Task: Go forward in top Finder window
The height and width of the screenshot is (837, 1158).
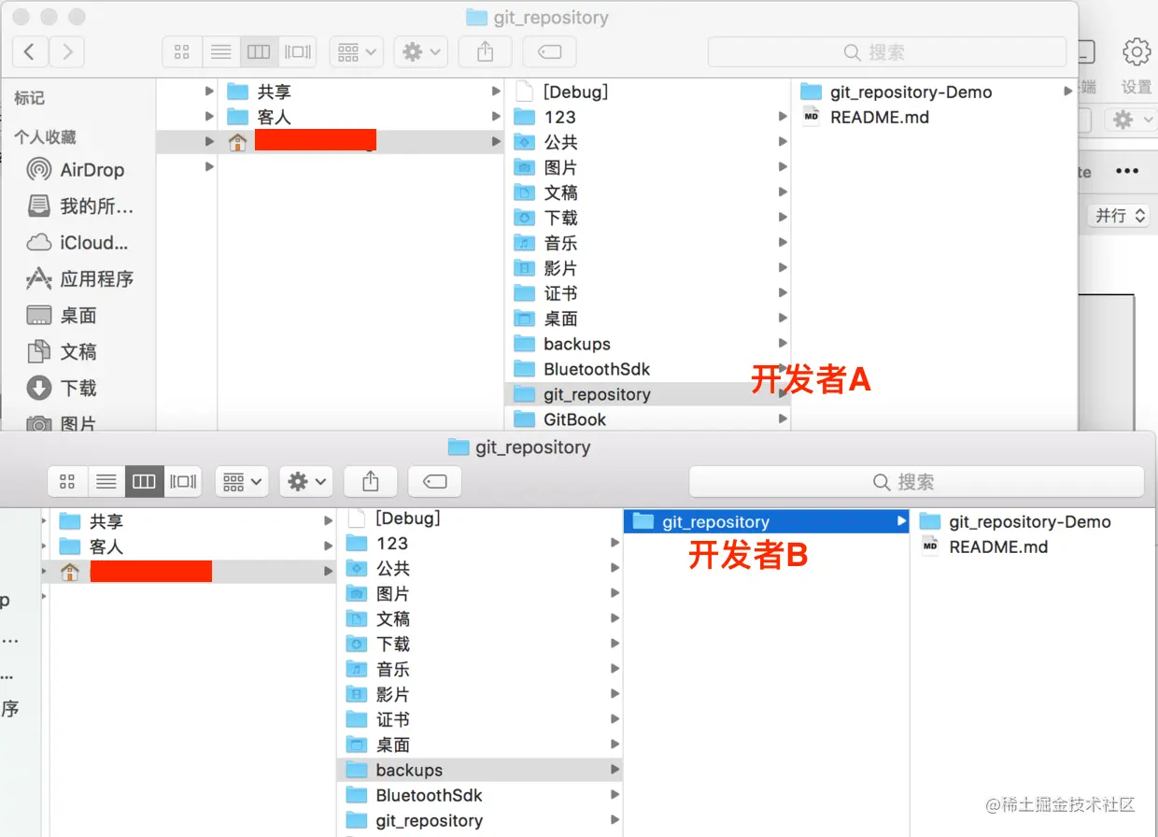Action: coord(67,52)
